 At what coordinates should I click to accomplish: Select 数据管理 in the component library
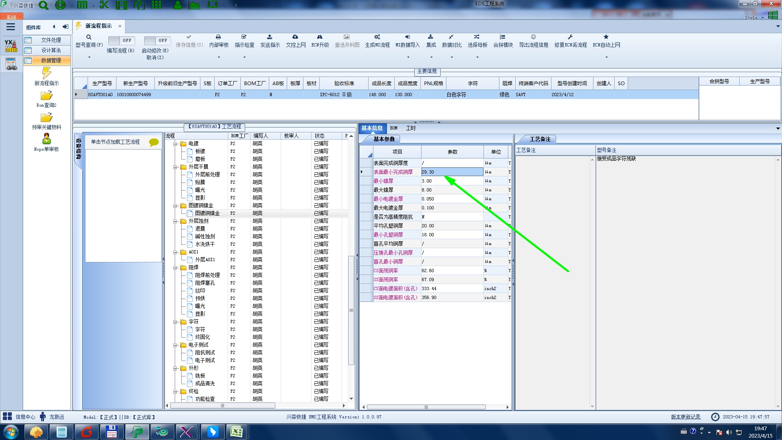[51, 60]
